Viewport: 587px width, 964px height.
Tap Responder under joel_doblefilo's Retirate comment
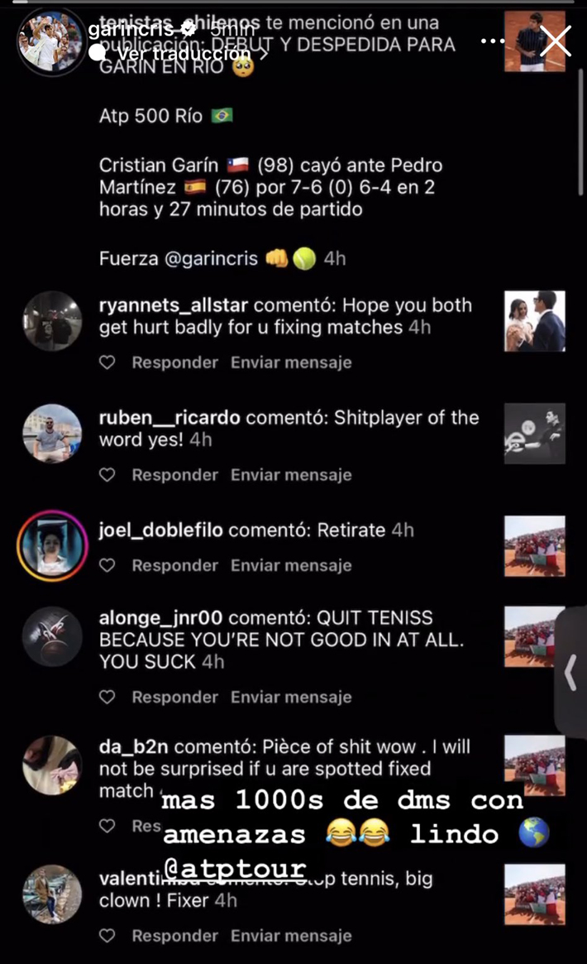[175, 565]
